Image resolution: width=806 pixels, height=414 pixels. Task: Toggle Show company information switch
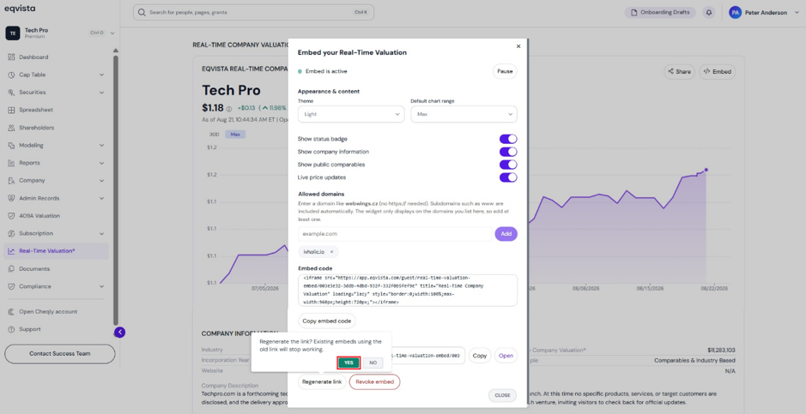tap(508, 152)
